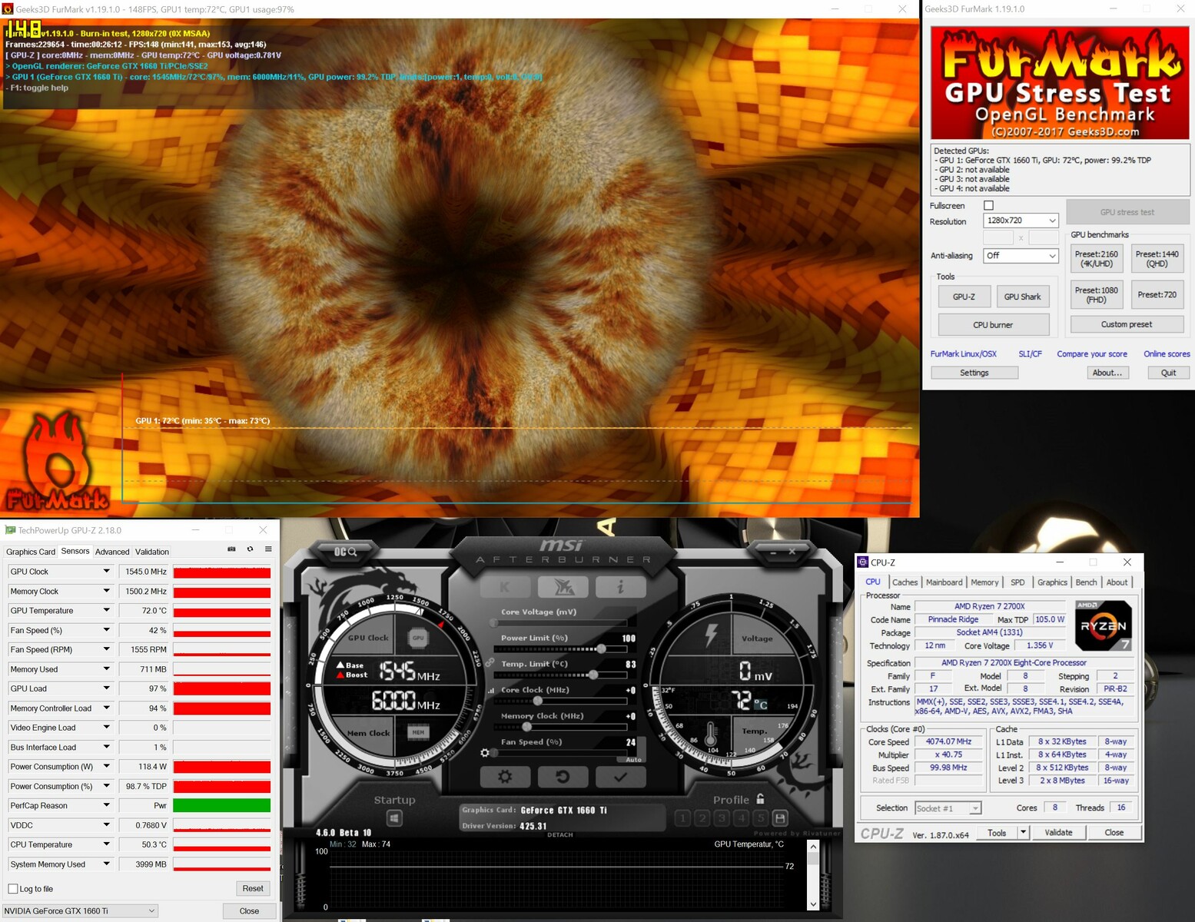Open the Mainboard tab in CPU-Z
This screenshot has height=922, width=1195.
pos(944,582)
